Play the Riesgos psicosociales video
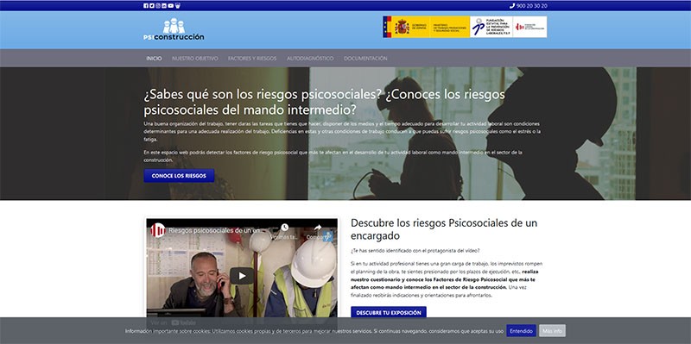Screen dimensions: 691x344 [242, 276]
